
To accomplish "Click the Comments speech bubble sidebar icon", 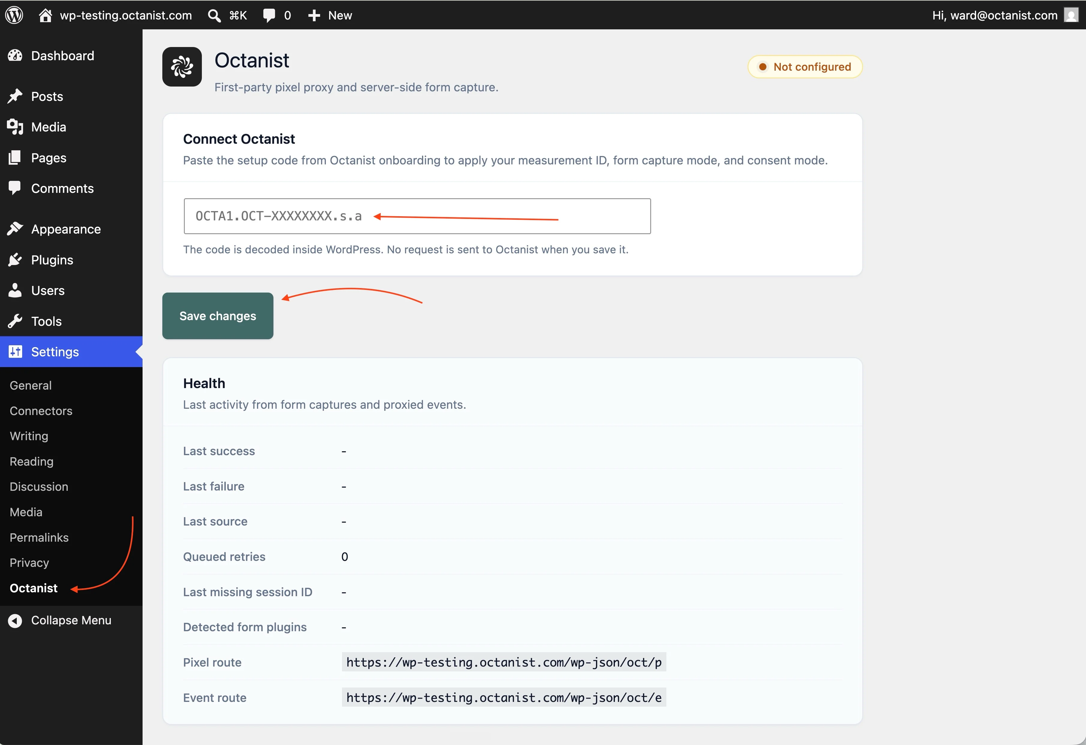I will click(x=15, y=188).
